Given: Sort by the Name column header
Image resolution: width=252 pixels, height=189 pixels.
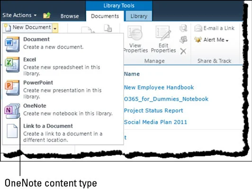Looking at the screenshot, I should [132, 74].
